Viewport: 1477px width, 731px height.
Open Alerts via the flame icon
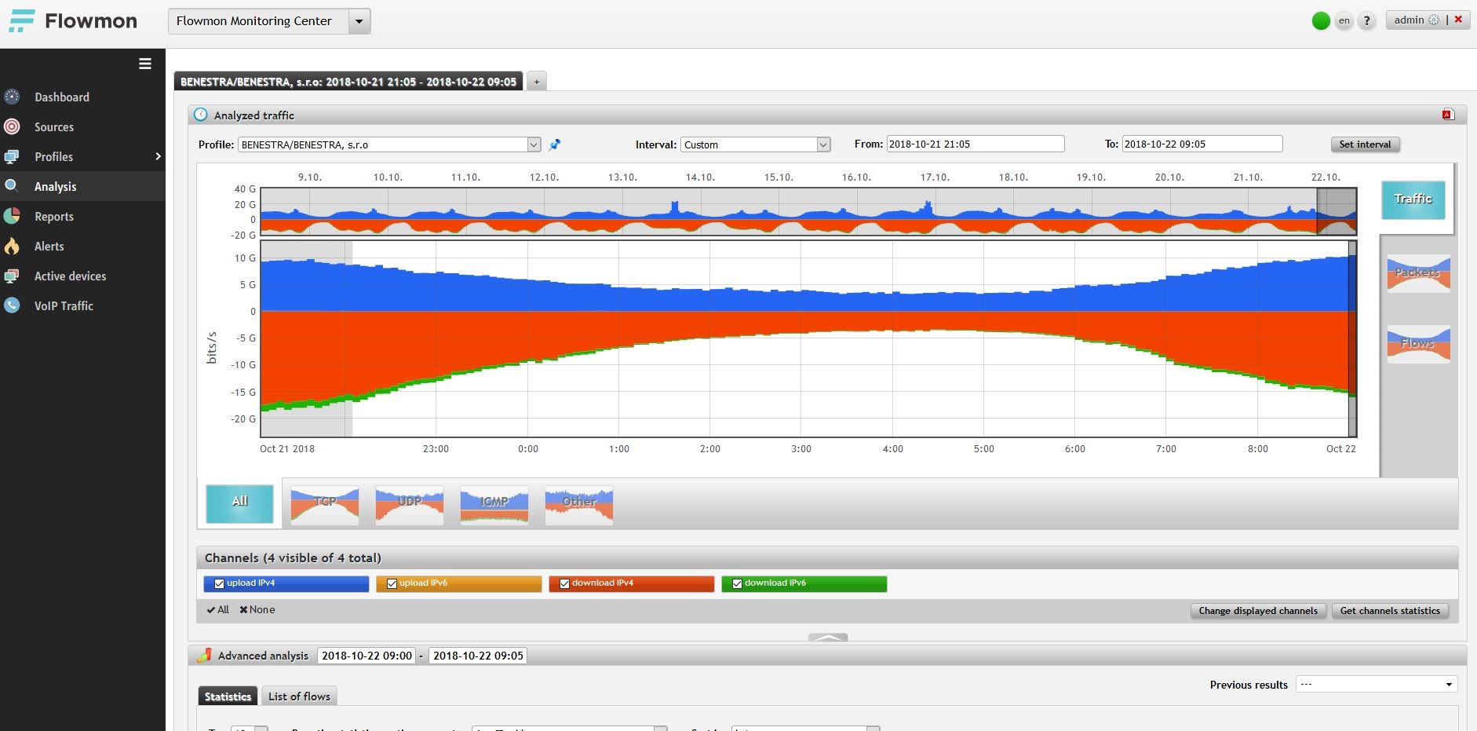click(x=12, y=247)
